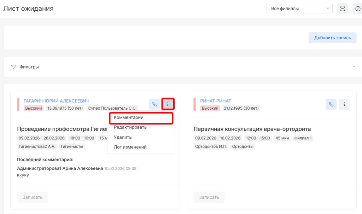Viewport: 362px width, 214px height.
Task: Expand the Фильтры panel with the chevron
Action: pos(354,67)
